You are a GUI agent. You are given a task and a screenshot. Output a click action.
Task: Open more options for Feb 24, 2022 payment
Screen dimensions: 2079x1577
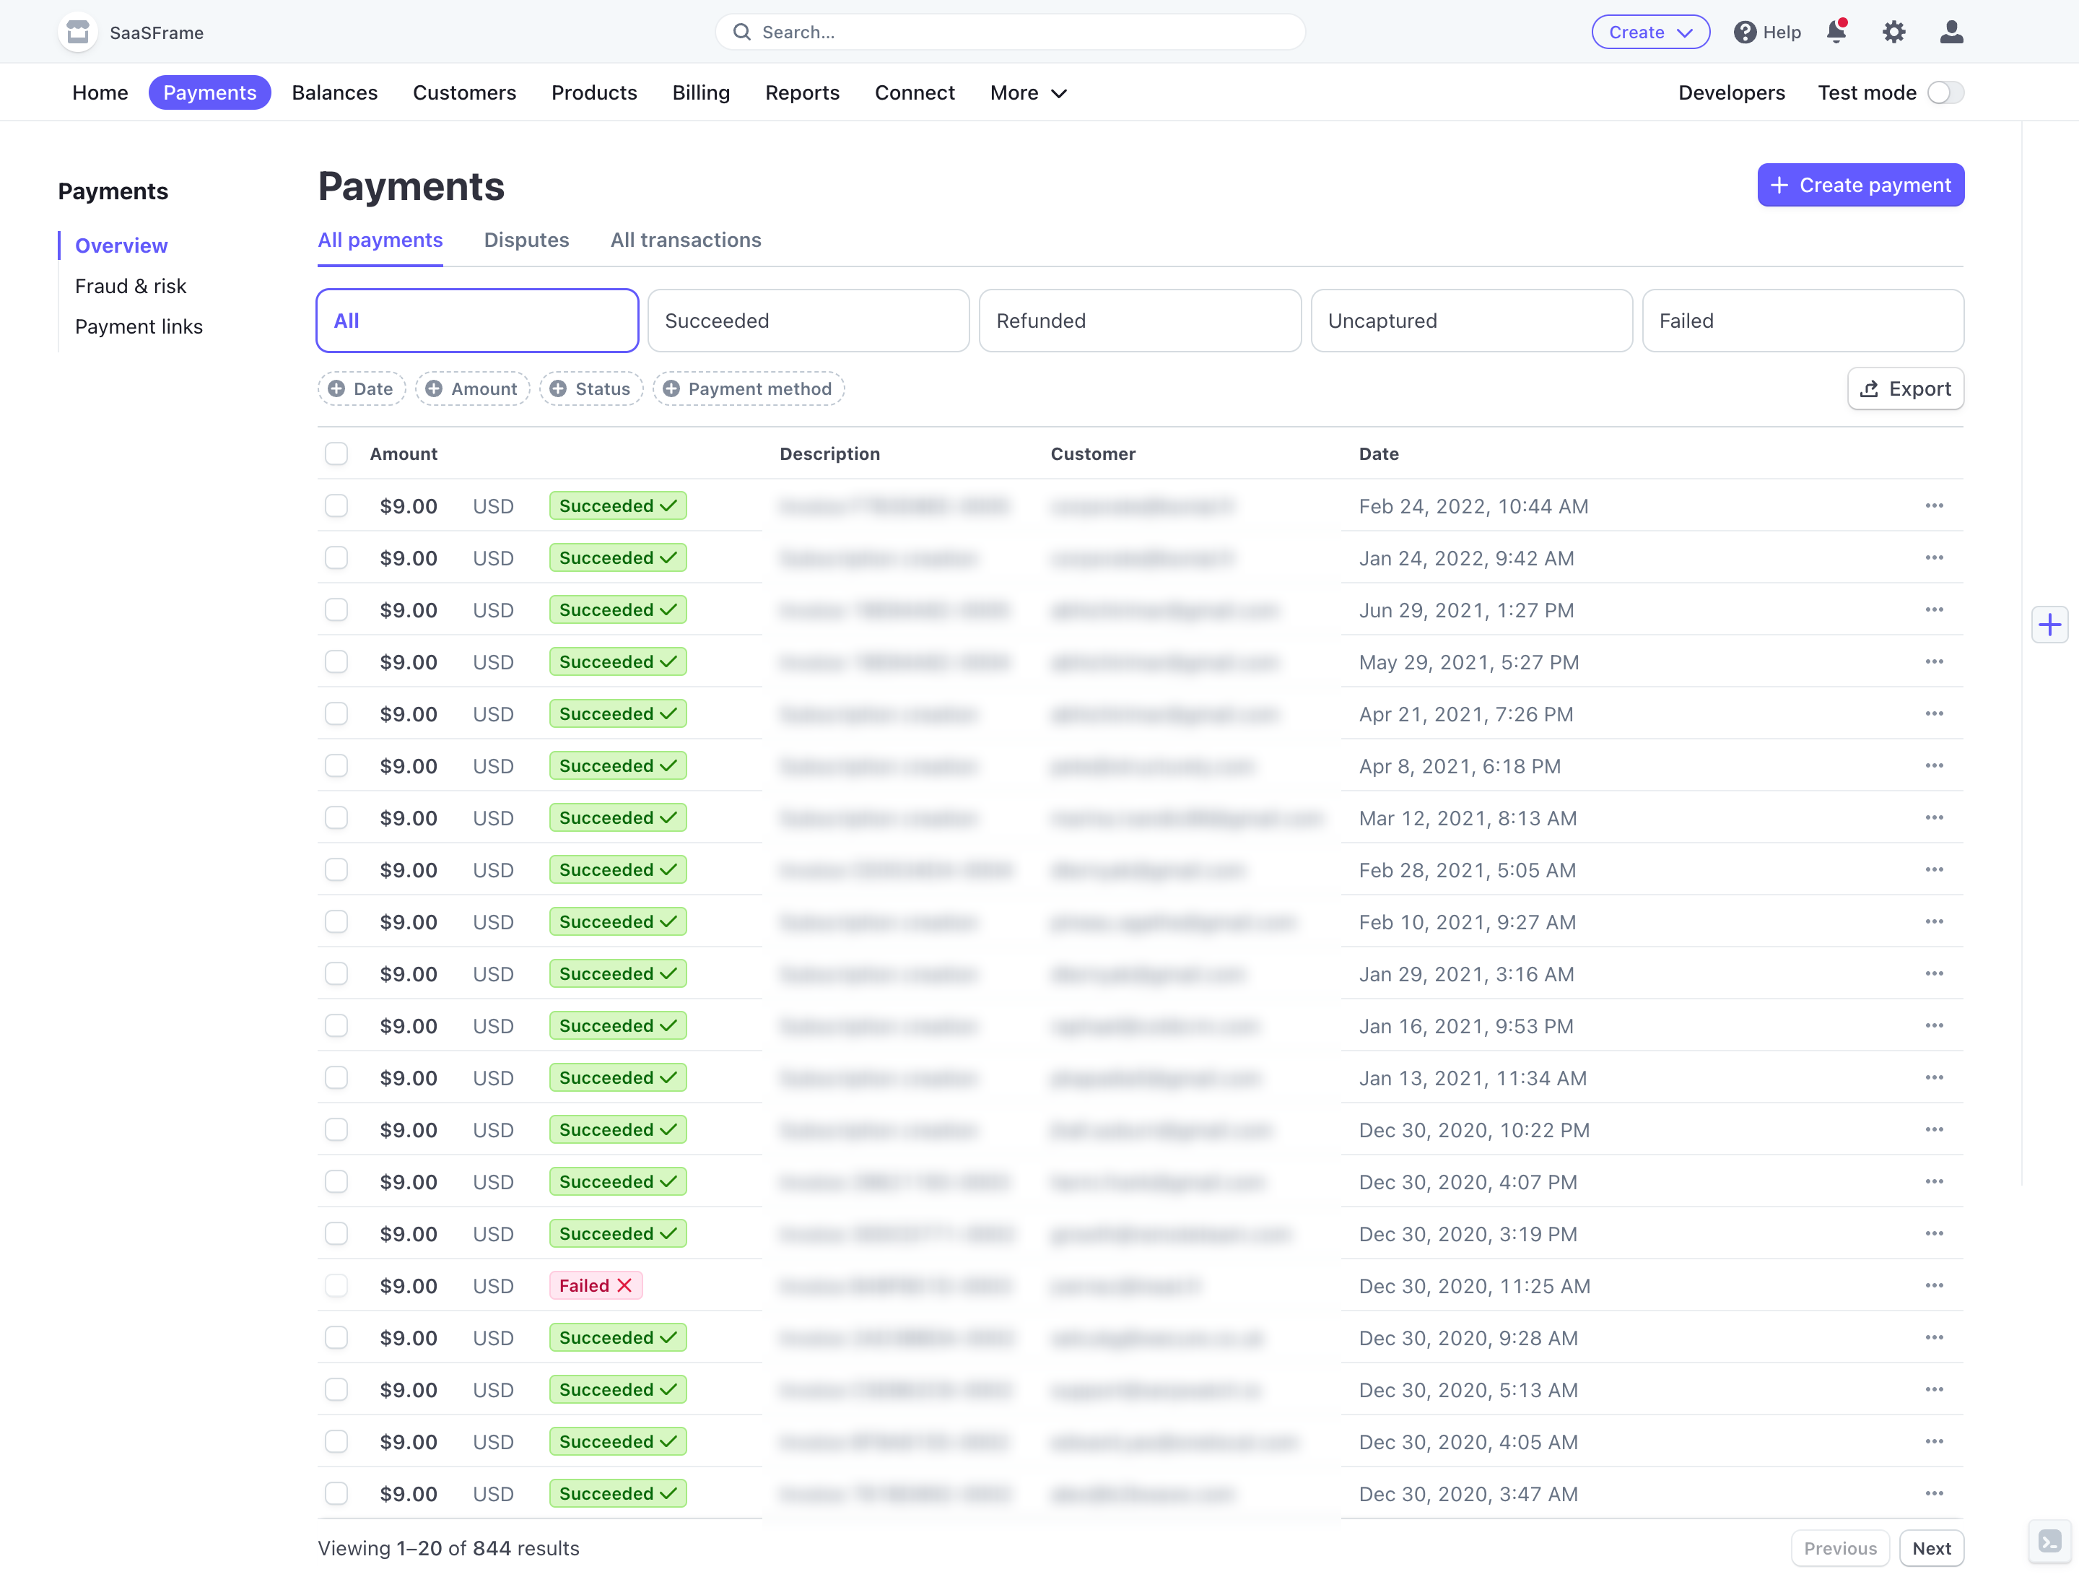[1933, 506]
